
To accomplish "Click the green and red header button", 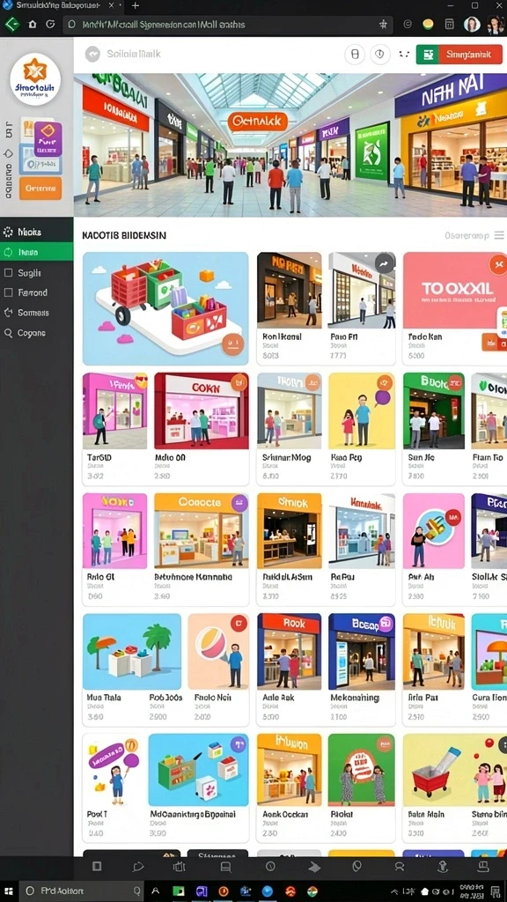I will (x=458, y=54).
